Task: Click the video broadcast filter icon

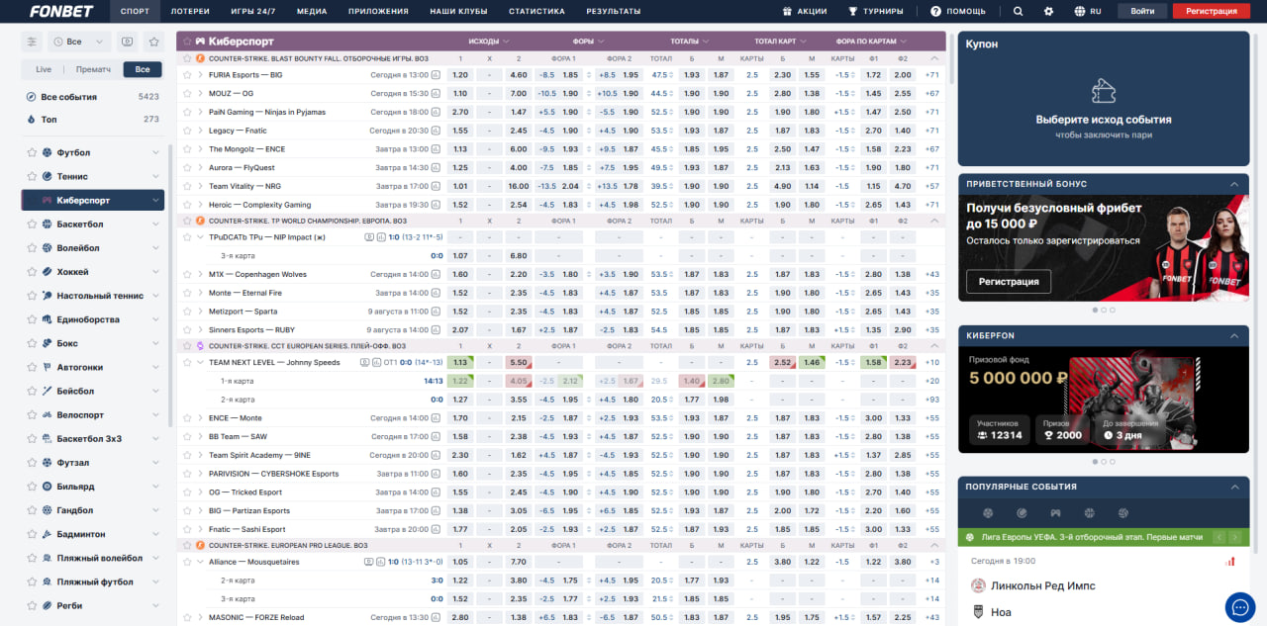Action: click(x=127, y=42)
